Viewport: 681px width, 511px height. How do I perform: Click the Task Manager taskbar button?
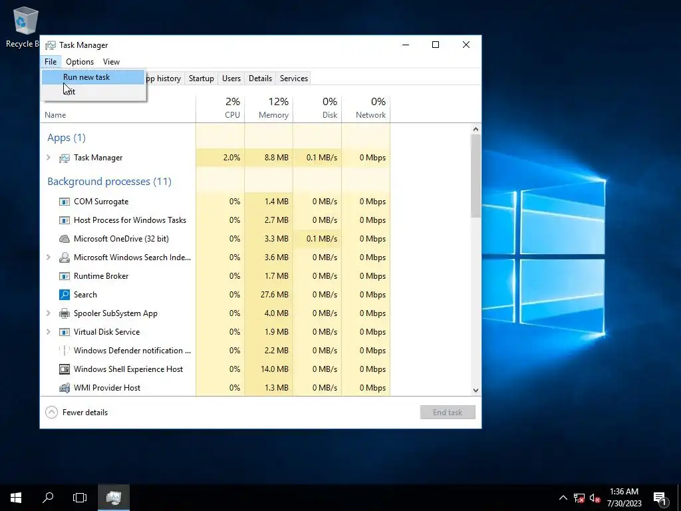point(113,498)
